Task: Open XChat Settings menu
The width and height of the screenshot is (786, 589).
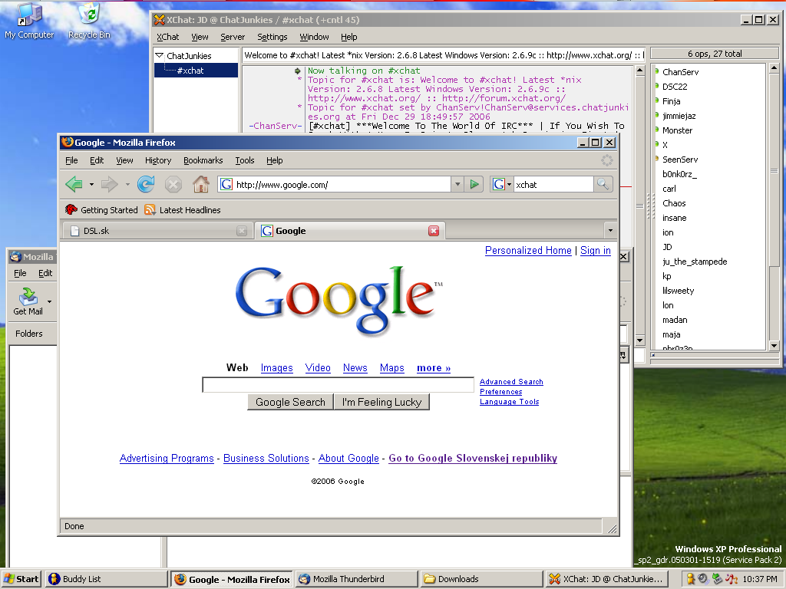Action: (272, 37)
